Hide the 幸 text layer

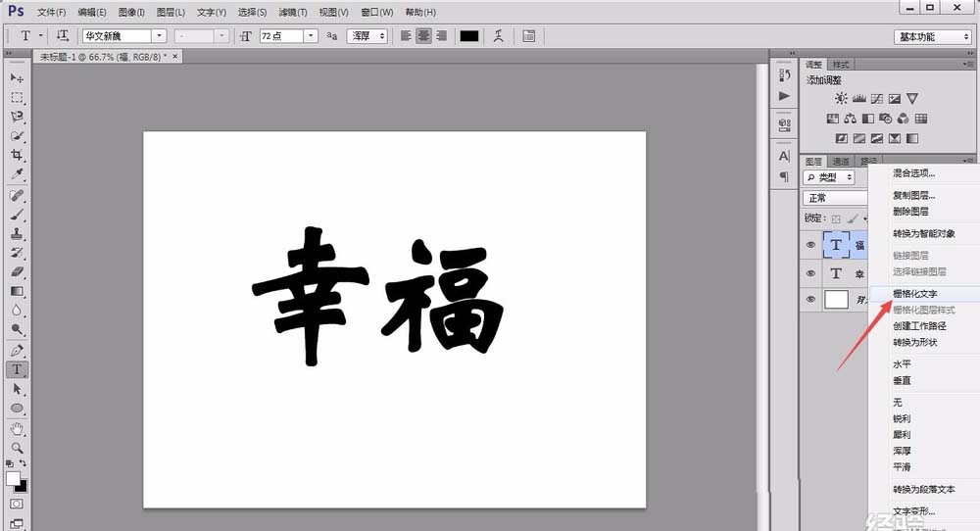coord(810,273)
